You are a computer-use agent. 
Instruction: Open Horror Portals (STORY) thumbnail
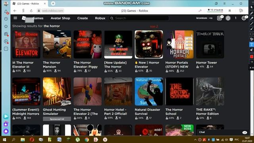[179, 44]
